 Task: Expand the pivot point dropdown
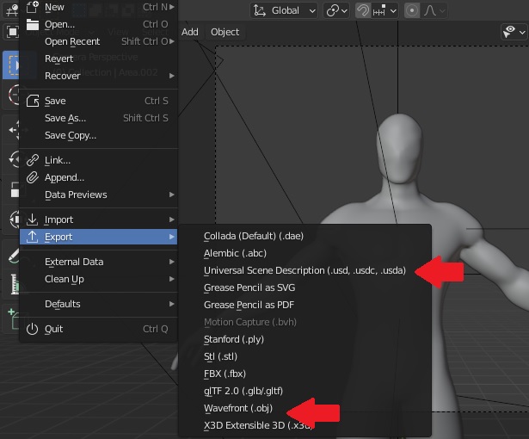coord(336,10)
